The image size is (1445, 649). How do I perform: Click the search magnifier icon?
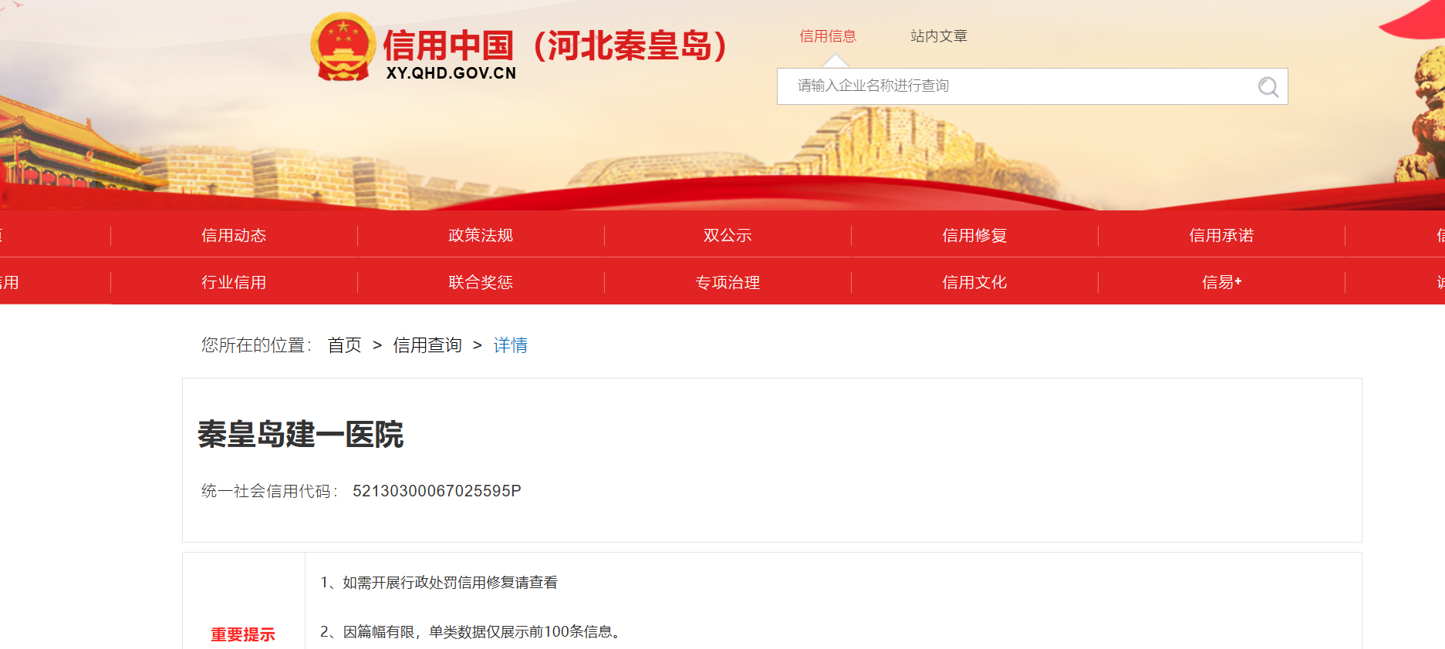[x=1268, y=87]
